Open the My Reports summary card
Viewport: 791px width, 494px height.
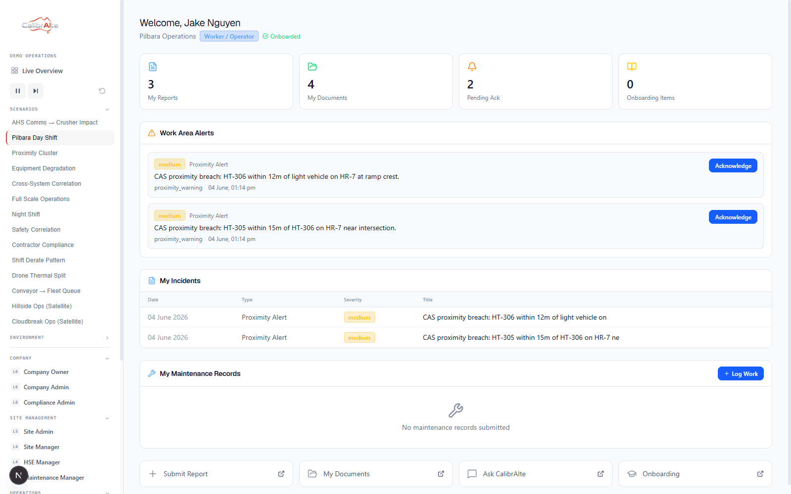[x=216, y=82]
